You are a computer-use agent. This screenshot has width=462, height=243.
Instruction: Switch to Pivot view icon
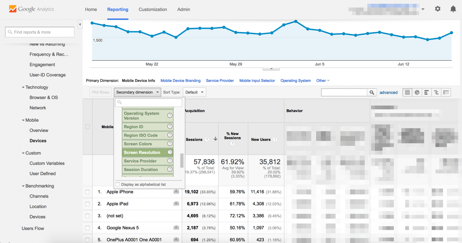446,92
